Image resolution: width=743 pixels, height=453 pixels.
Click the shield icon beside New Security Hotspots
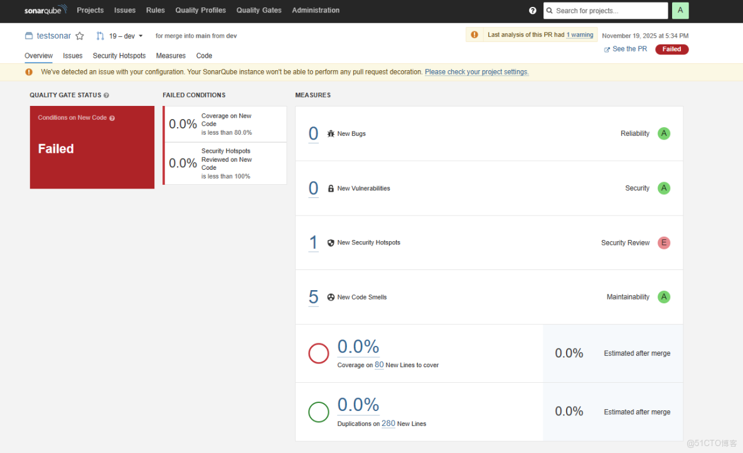(330, 242)
